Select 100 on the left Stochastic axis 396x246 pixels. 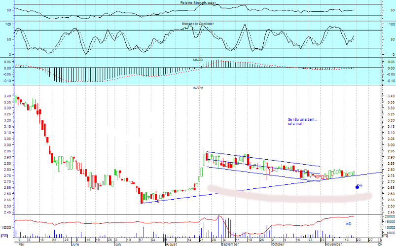pyautogui.click(x=8, y=24)
